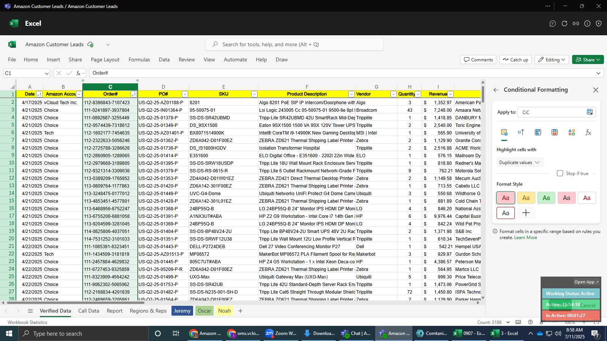
Task: Click the keyboard icon in status bar
Action: [518, 322]
